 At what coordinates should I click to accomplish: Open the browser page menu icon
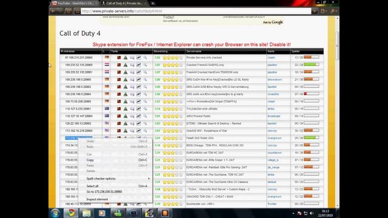[323, 11]
